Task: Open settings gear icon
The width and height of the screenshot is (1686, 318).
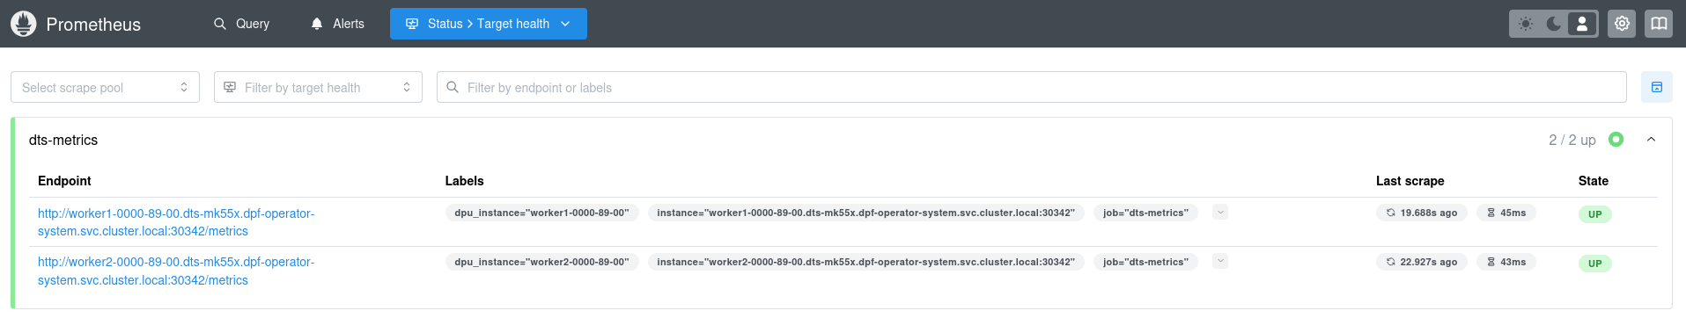Action: pos(1622,24)
